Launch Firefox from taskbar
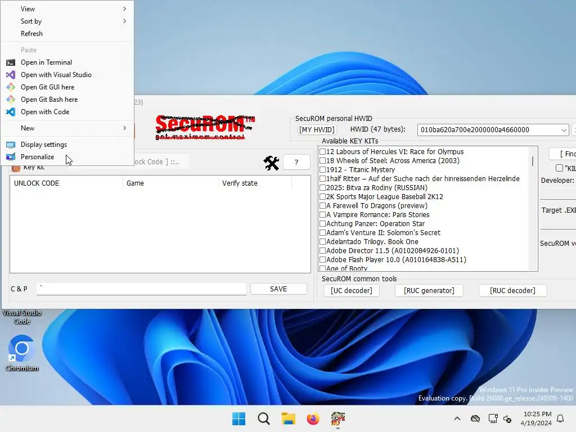Viewport: 576px width, 432px height. (313, 418)
